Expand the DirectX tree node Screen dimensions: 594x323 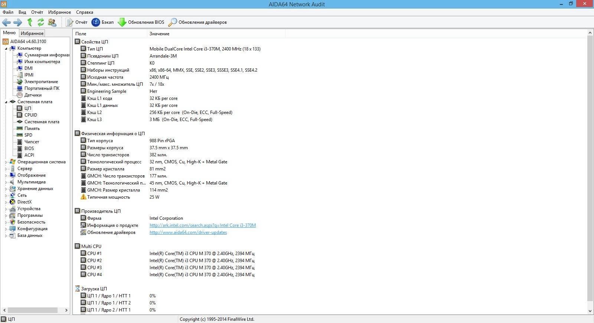coord(6,202)
